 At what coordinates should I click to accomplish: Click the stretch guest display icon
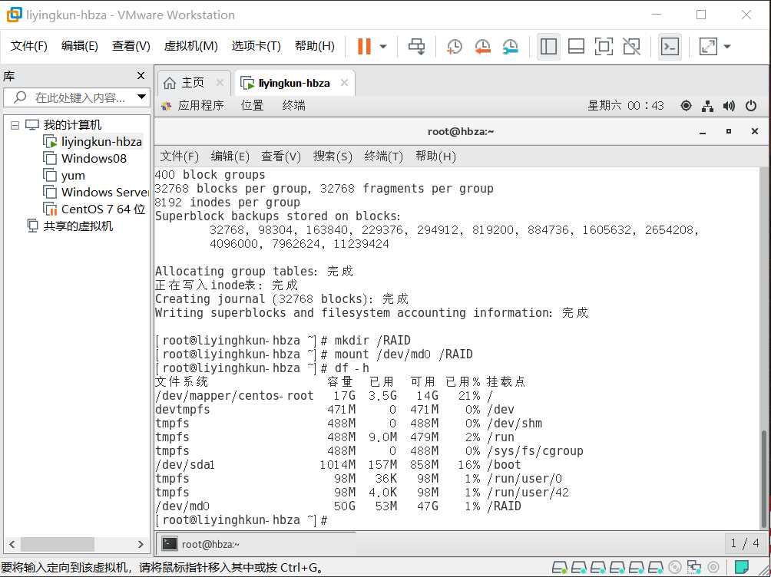point(708,47)
